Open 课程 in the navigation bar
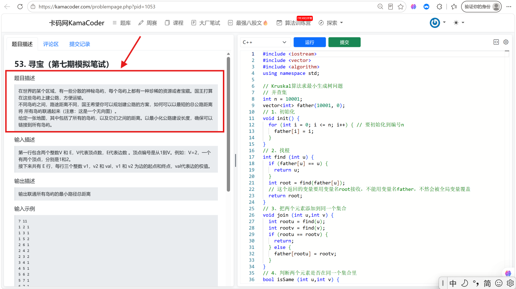 174,23
